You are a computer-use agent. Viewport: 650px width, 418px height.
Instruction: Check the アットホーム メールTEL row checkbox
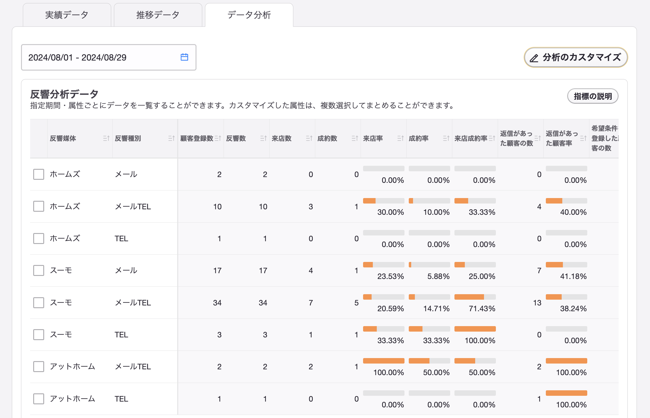point(39,367)
